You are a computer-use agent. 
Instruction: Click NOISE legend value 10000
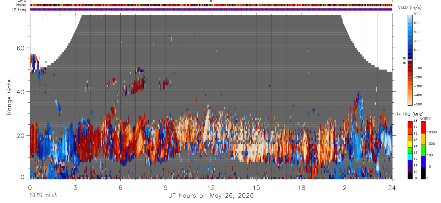tap(432, 132)
